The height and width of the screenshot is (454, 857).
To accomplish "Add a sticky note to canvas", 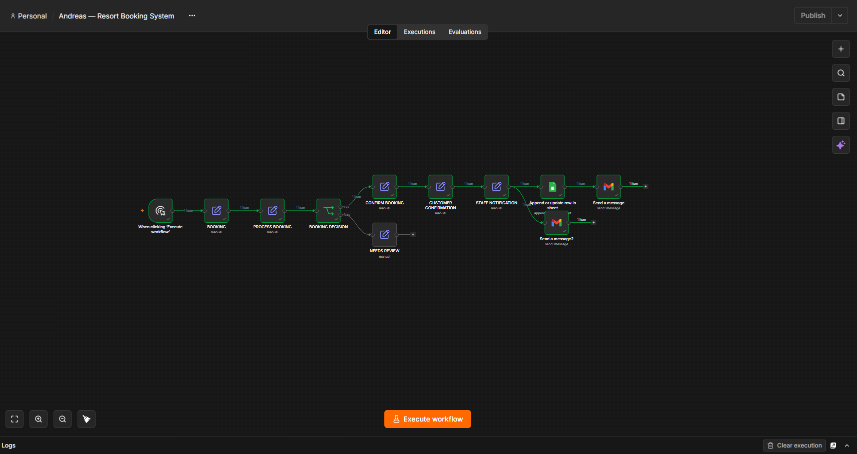I will click(841, 97).
